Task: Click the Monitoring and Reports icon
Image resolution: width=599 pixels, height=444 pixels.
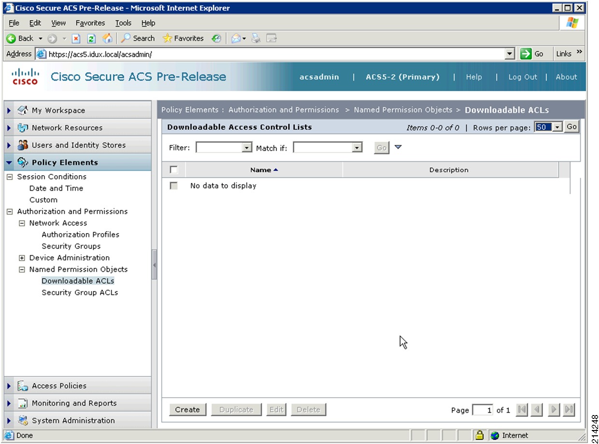Action: coord(23,403)
